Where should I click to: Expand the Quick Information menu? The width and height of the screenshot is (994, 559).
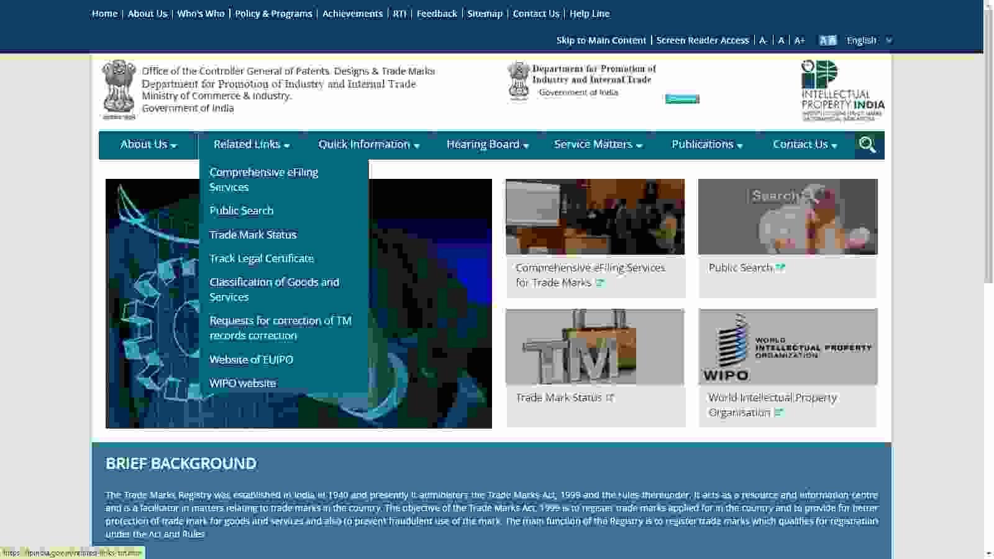(x=368, y=145)
